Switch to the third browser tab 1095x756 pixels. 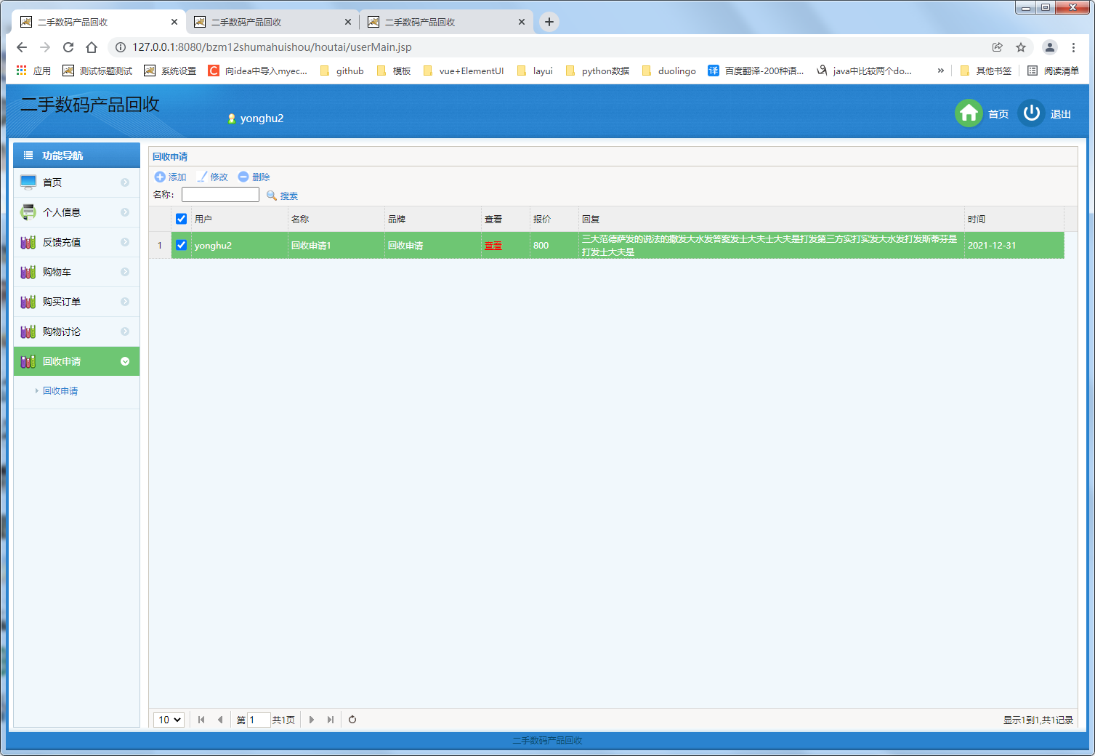pos(446,22)
